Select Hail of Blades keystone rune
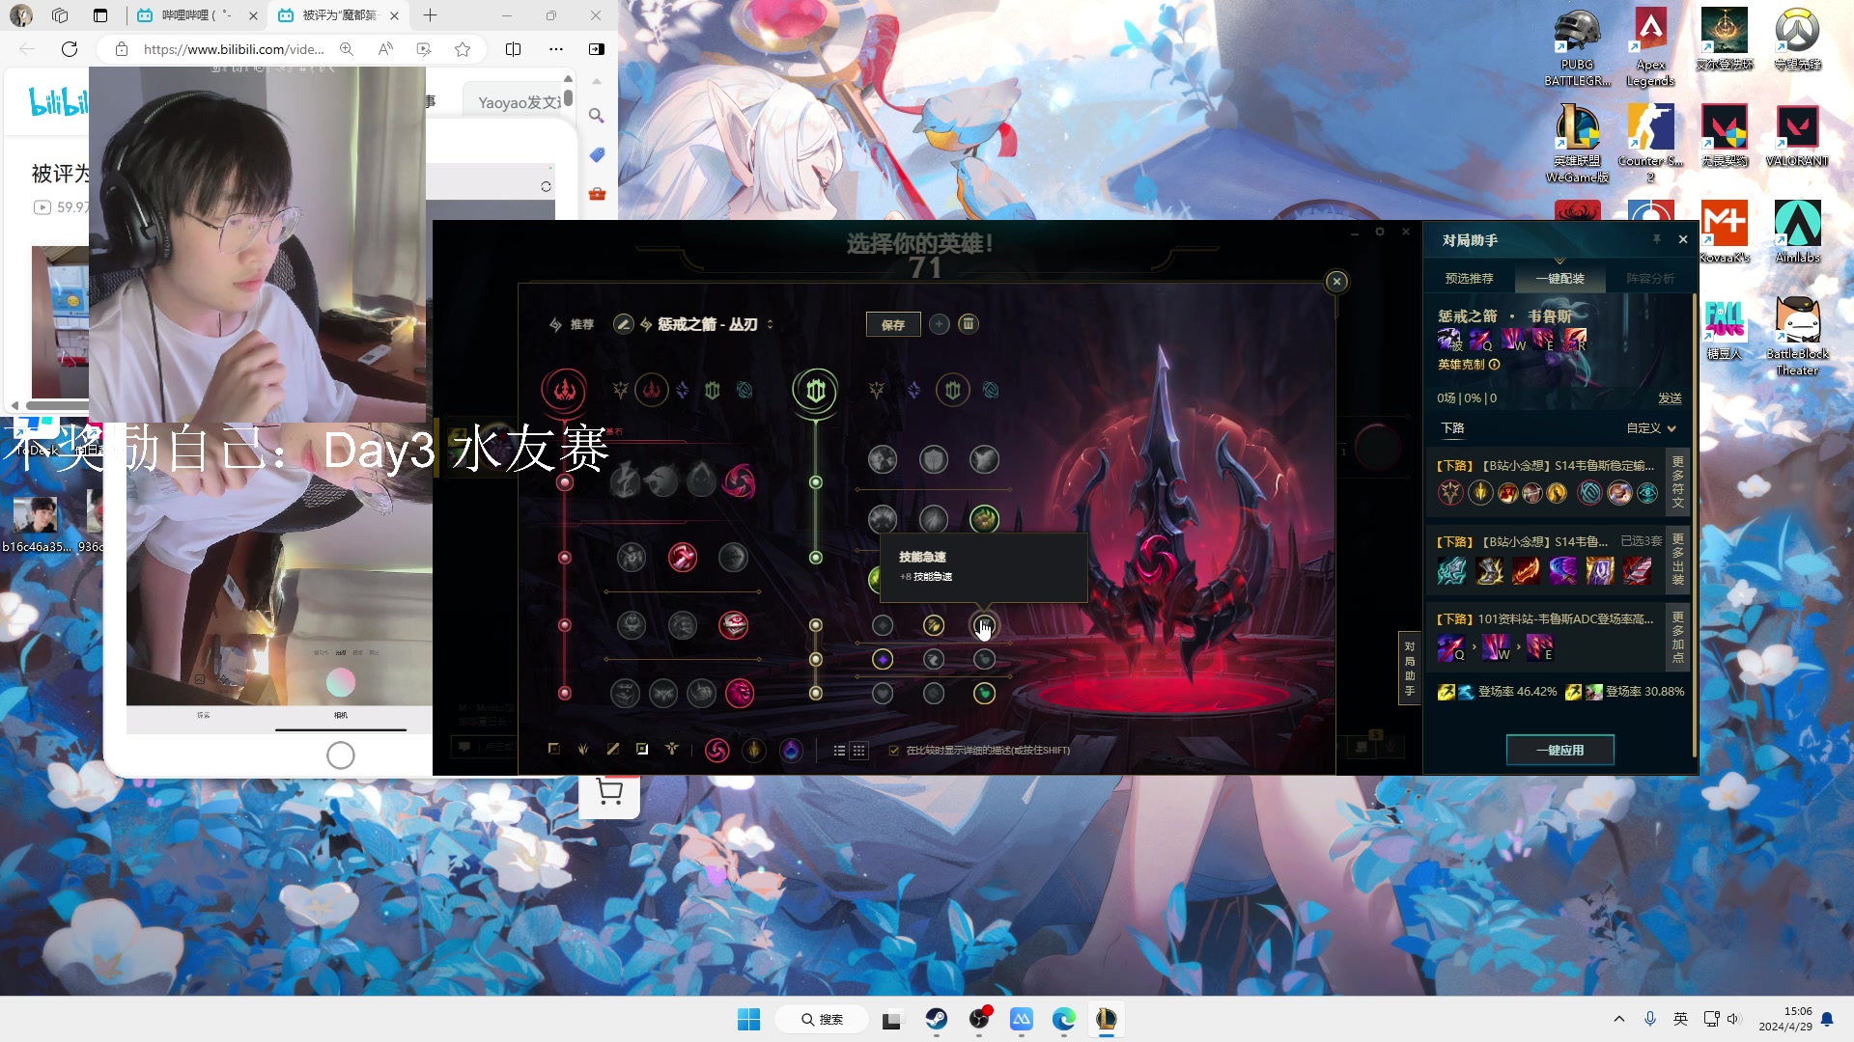 (x=739, y=480)
